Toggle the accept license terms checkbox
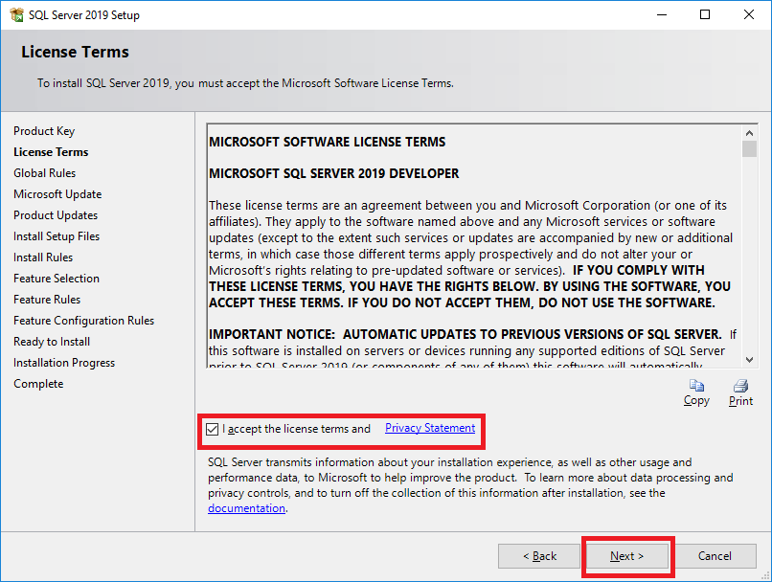 213,429
